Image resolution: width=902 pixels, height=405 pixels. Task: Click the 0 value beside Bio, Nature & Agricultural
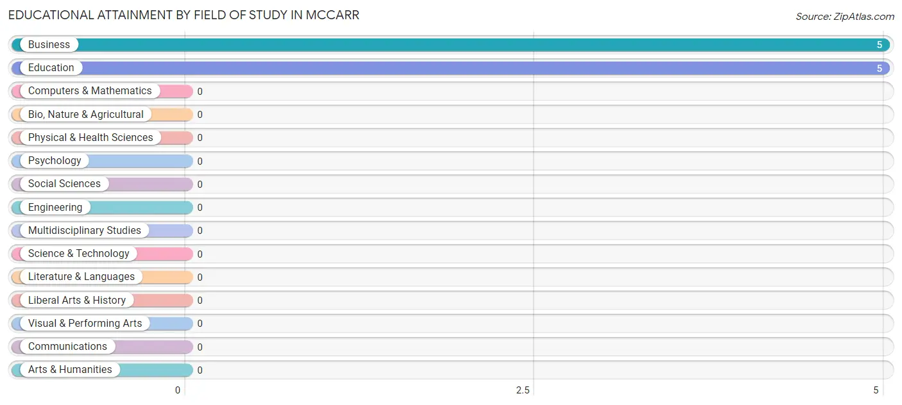[200, 115]
